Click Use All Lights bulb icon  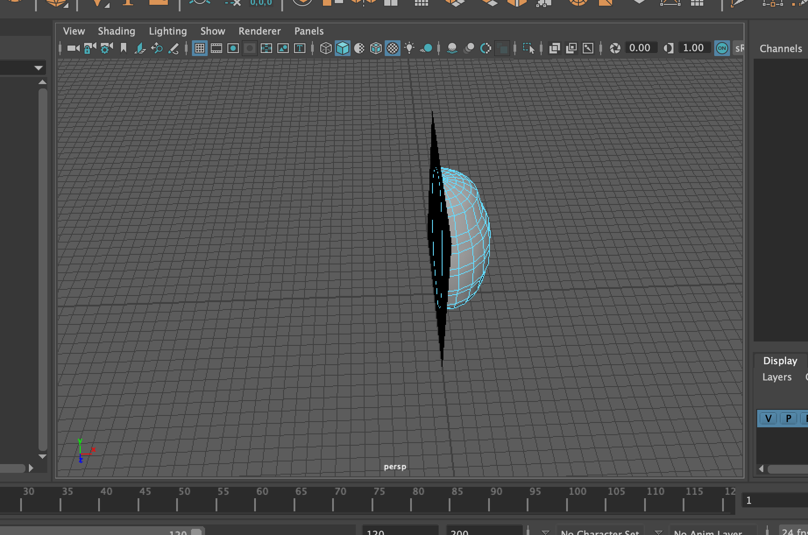(409, 48)
